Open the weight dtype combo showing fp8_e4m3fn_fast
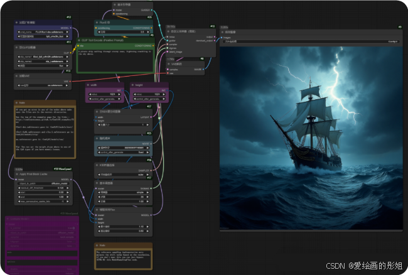Image resolution: width=408 pixels, height=275 pixels. 43,36
